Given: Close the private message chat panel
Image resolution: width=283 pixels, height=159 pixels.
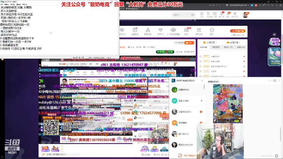Looking at the screenshot, I should click(x=279, y=81).
